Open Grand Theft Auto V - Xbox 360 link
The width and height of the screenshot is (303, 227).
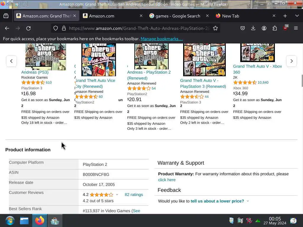[257, 69]
